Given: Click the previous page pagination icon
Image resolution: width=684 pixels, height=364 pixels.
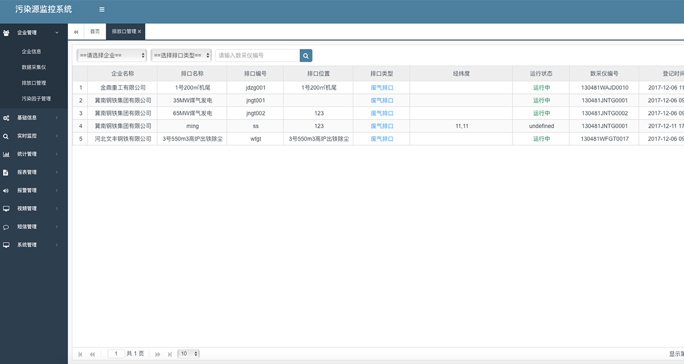Looking at the screenshot, I should coord(92,354).
